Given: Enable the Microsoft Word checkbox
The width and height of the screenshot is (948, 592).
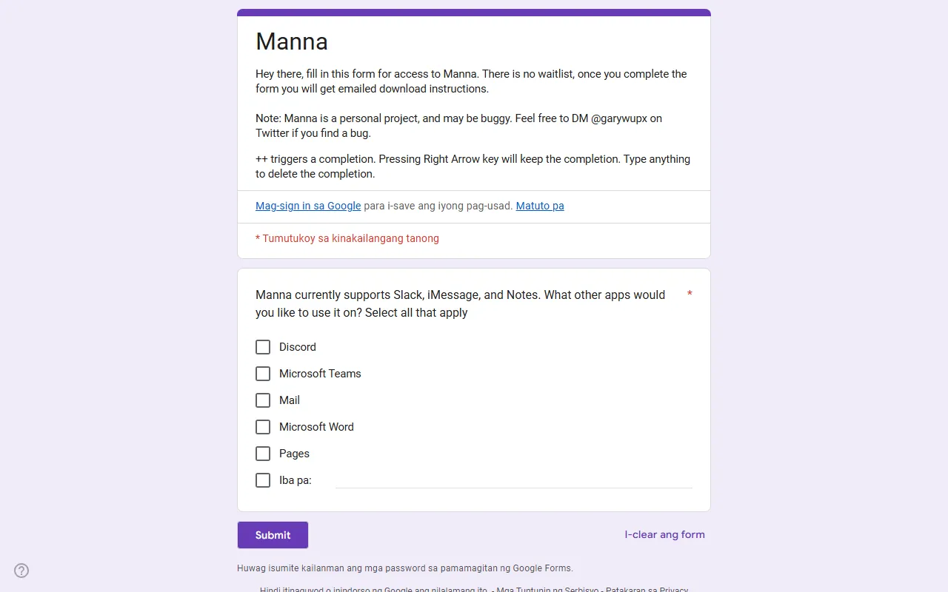Looking at the screenshot, I should pos(263,427).
